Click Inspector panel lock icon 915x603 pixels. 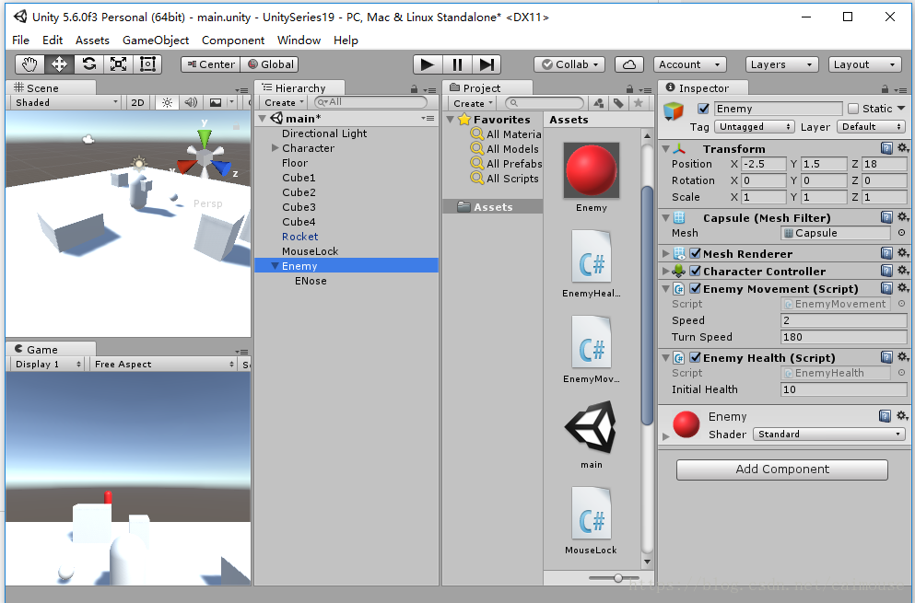886,89
